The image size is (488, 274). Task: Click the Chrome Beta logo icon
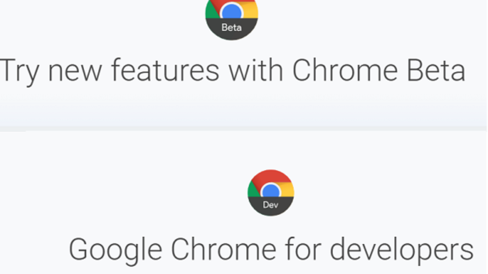(x=231, y=18)
